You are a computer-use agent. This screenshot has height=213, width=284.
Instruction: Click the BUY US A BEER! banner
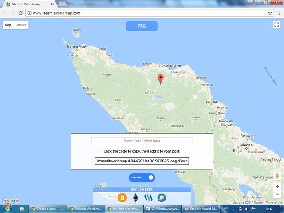[142, 189]
